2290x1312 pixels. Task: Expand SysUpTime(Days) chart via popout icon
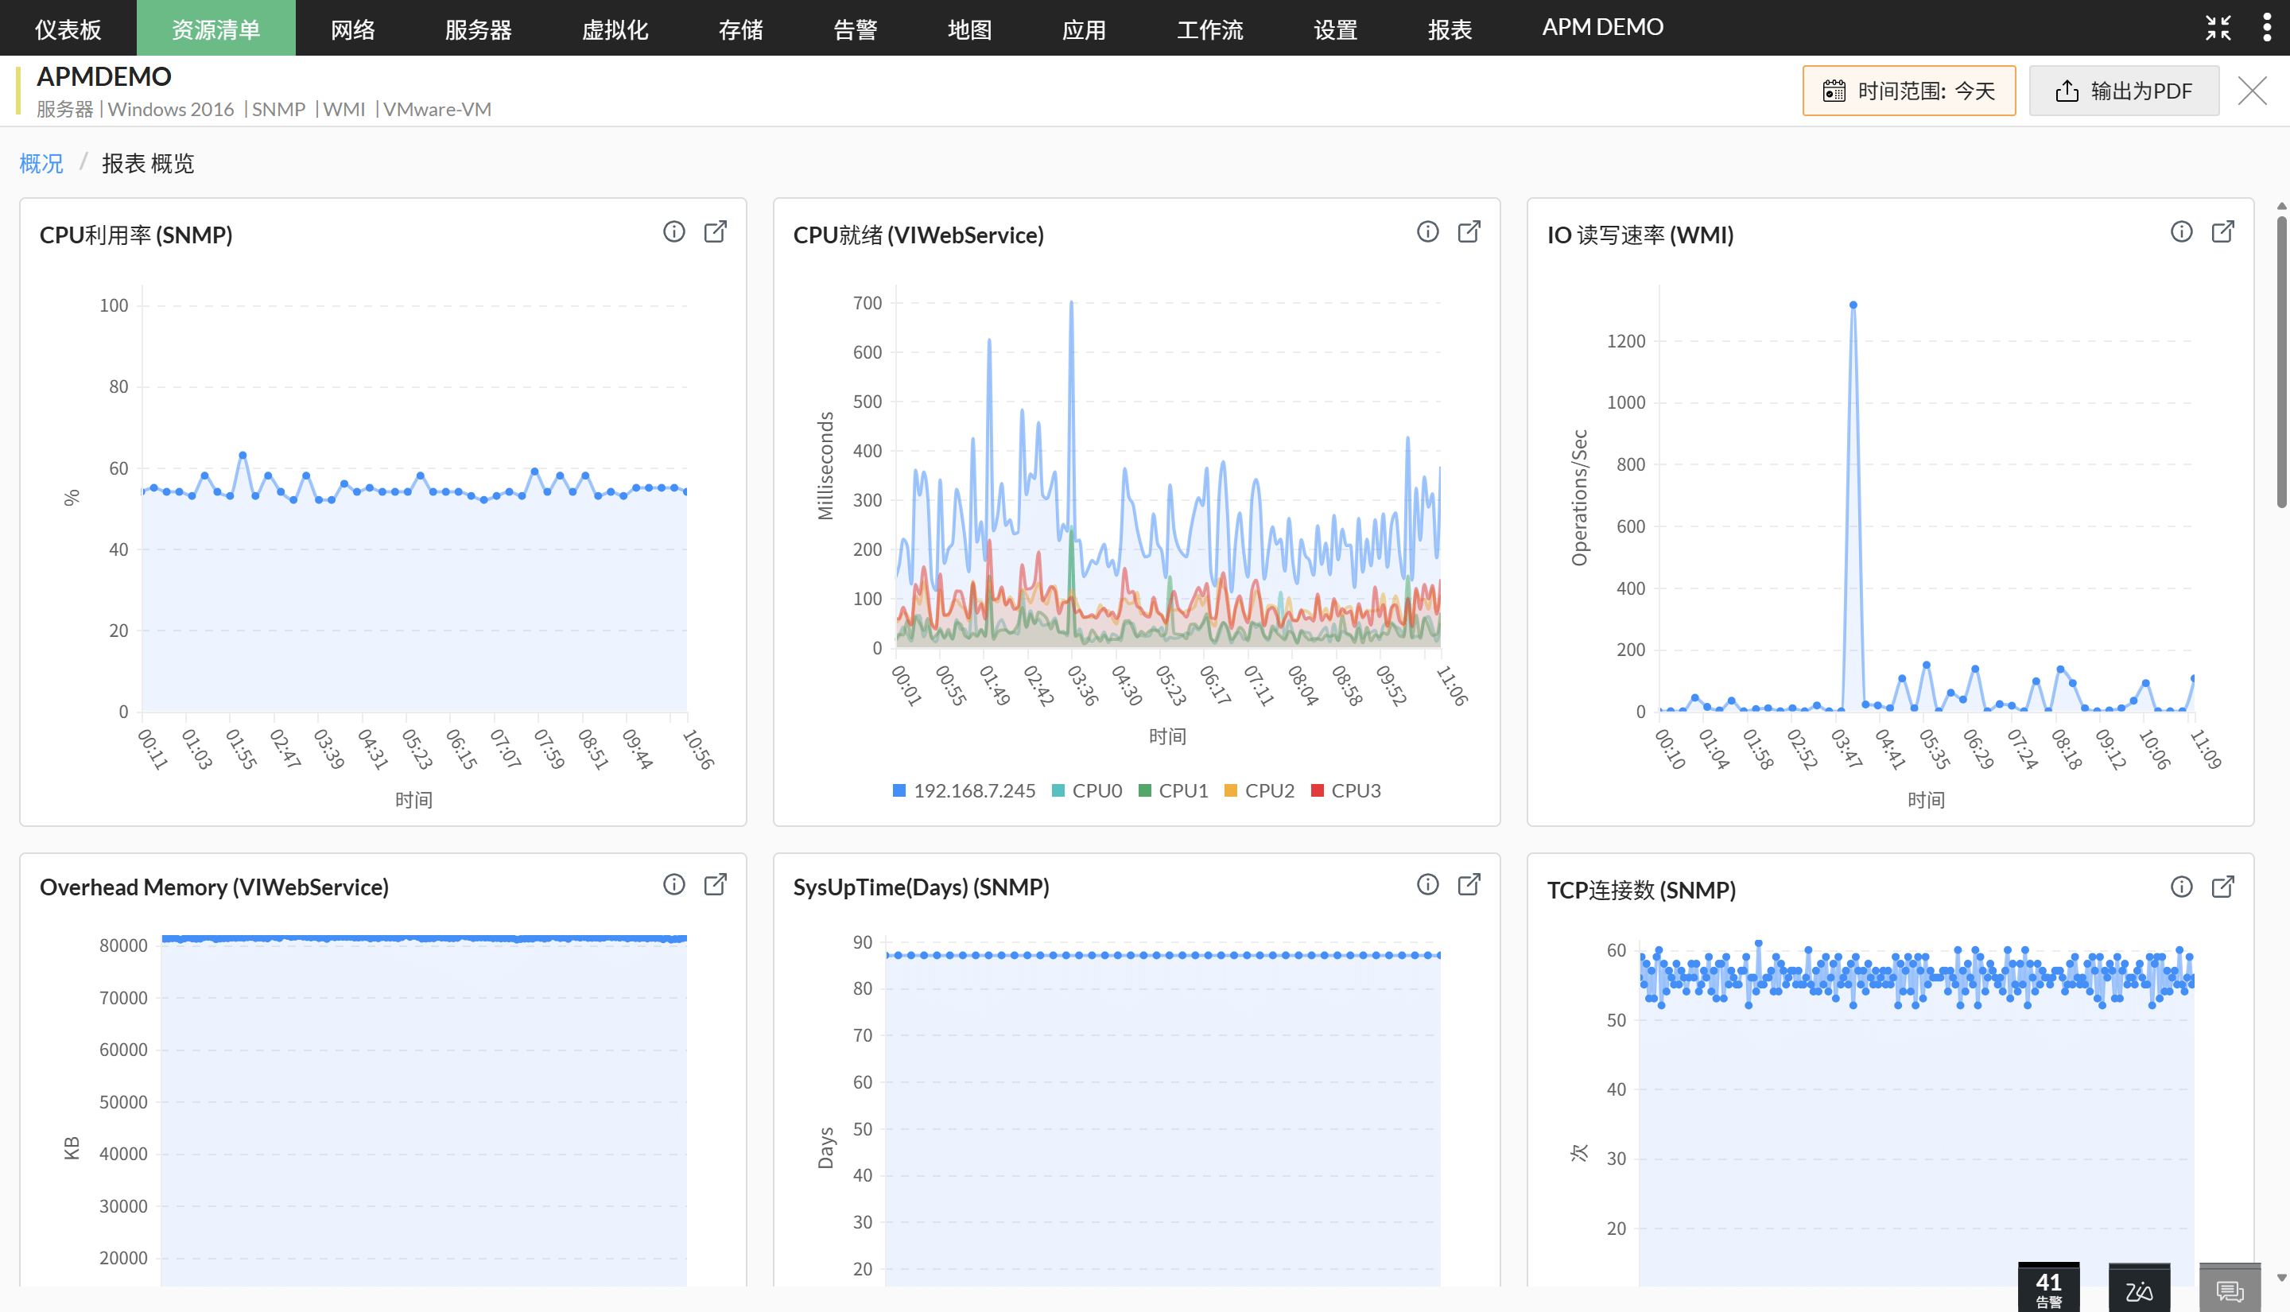point(1469,884)
